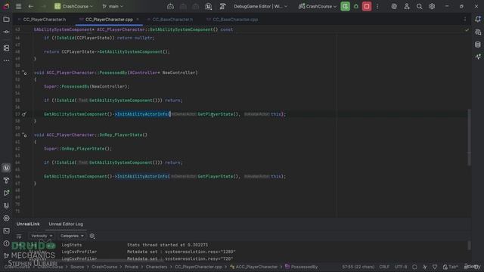Change CRLF line separator in status bar
Image resolution: width=484 pixels, height=272 pixels.
click(384, 267)
